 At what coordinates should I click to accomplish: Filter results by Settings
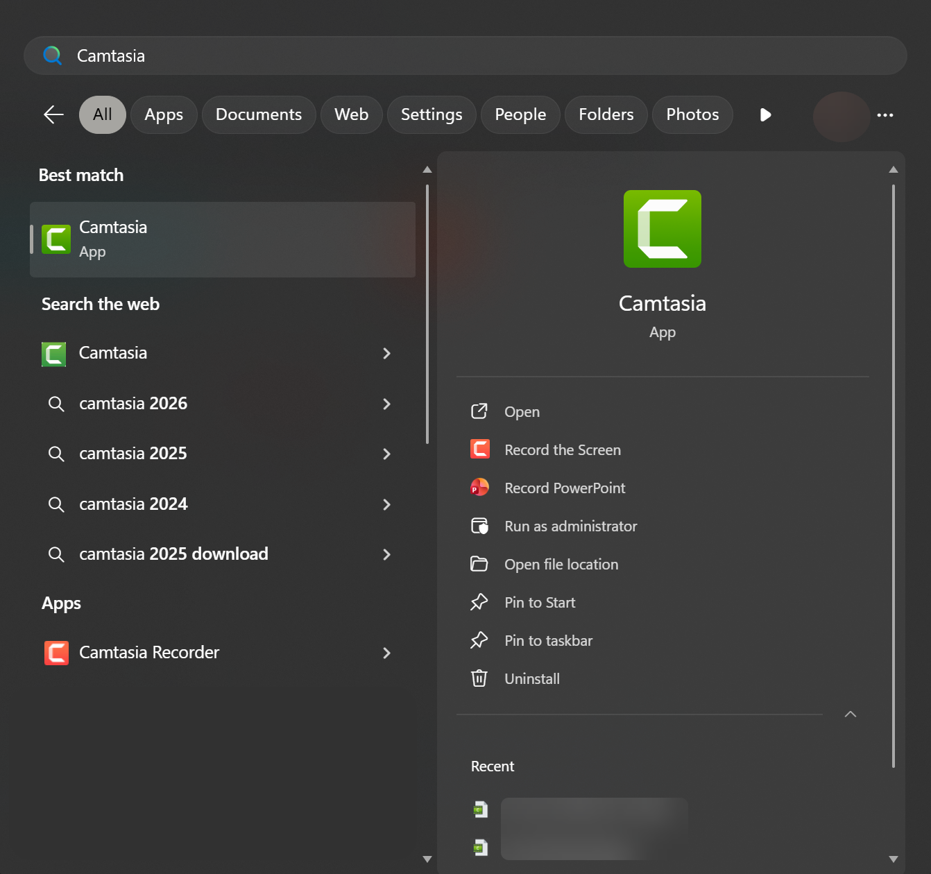point(432,115)
